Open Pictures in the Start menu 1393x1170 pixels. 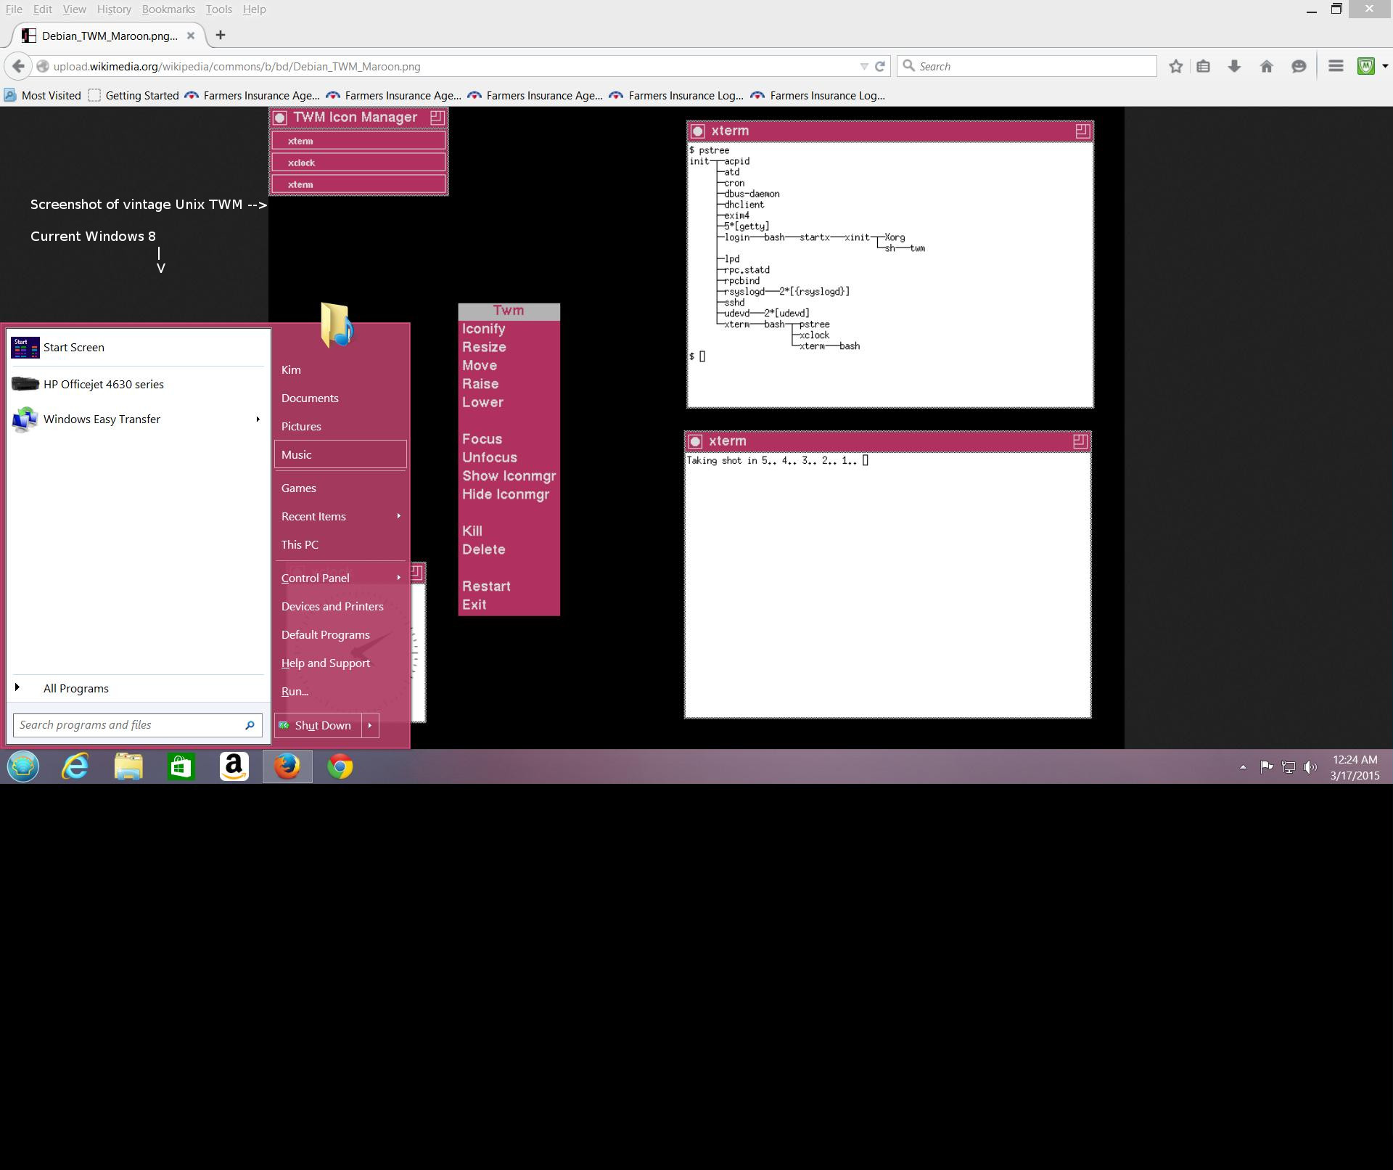(340, 426)
